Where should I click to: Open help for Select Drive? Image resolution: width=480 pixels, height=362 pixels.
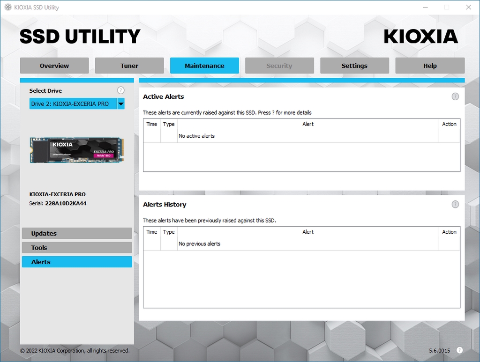[120, 90]
